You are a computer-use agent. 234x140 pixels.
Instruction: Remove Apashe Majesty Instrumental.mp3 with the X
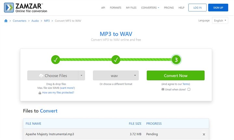(x=204, y=134)
